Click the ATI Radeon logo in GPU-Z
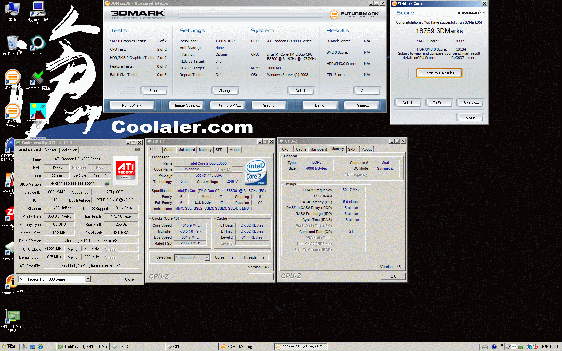 (126, 170)
